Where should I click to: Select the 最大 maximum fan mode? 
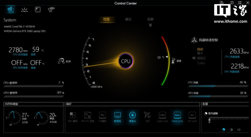[200, 53]
